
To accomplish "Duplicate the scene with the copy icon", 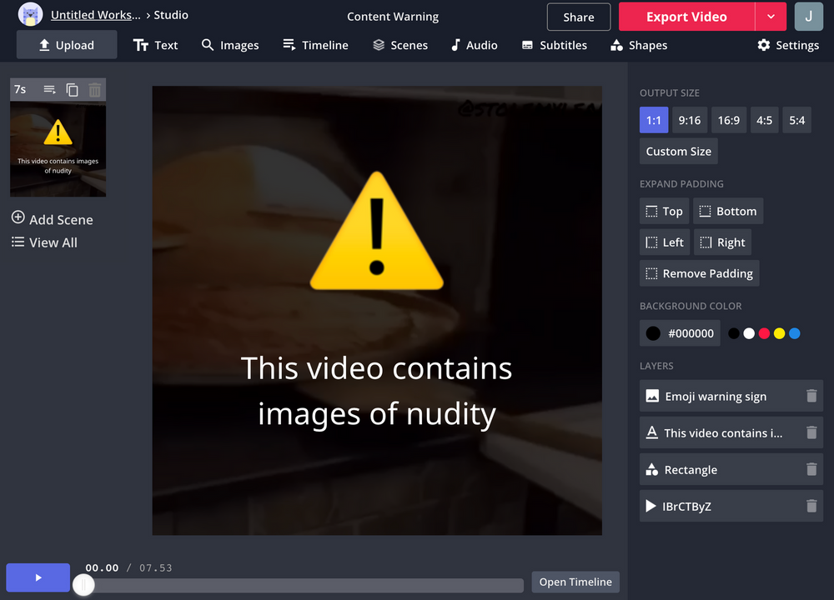I will pyautogui.click(x=71, y=89).
